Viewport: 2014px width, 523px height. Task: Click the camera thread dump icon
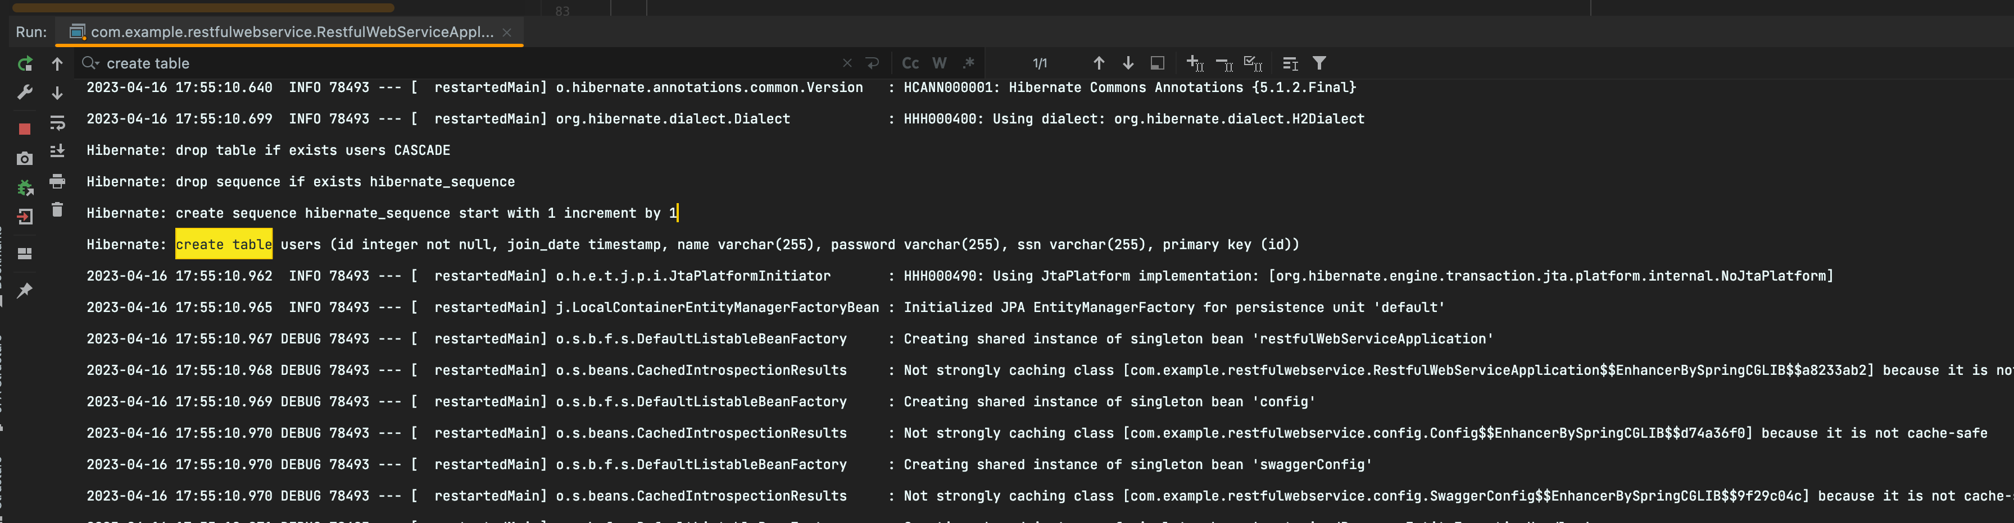point(25,158)
